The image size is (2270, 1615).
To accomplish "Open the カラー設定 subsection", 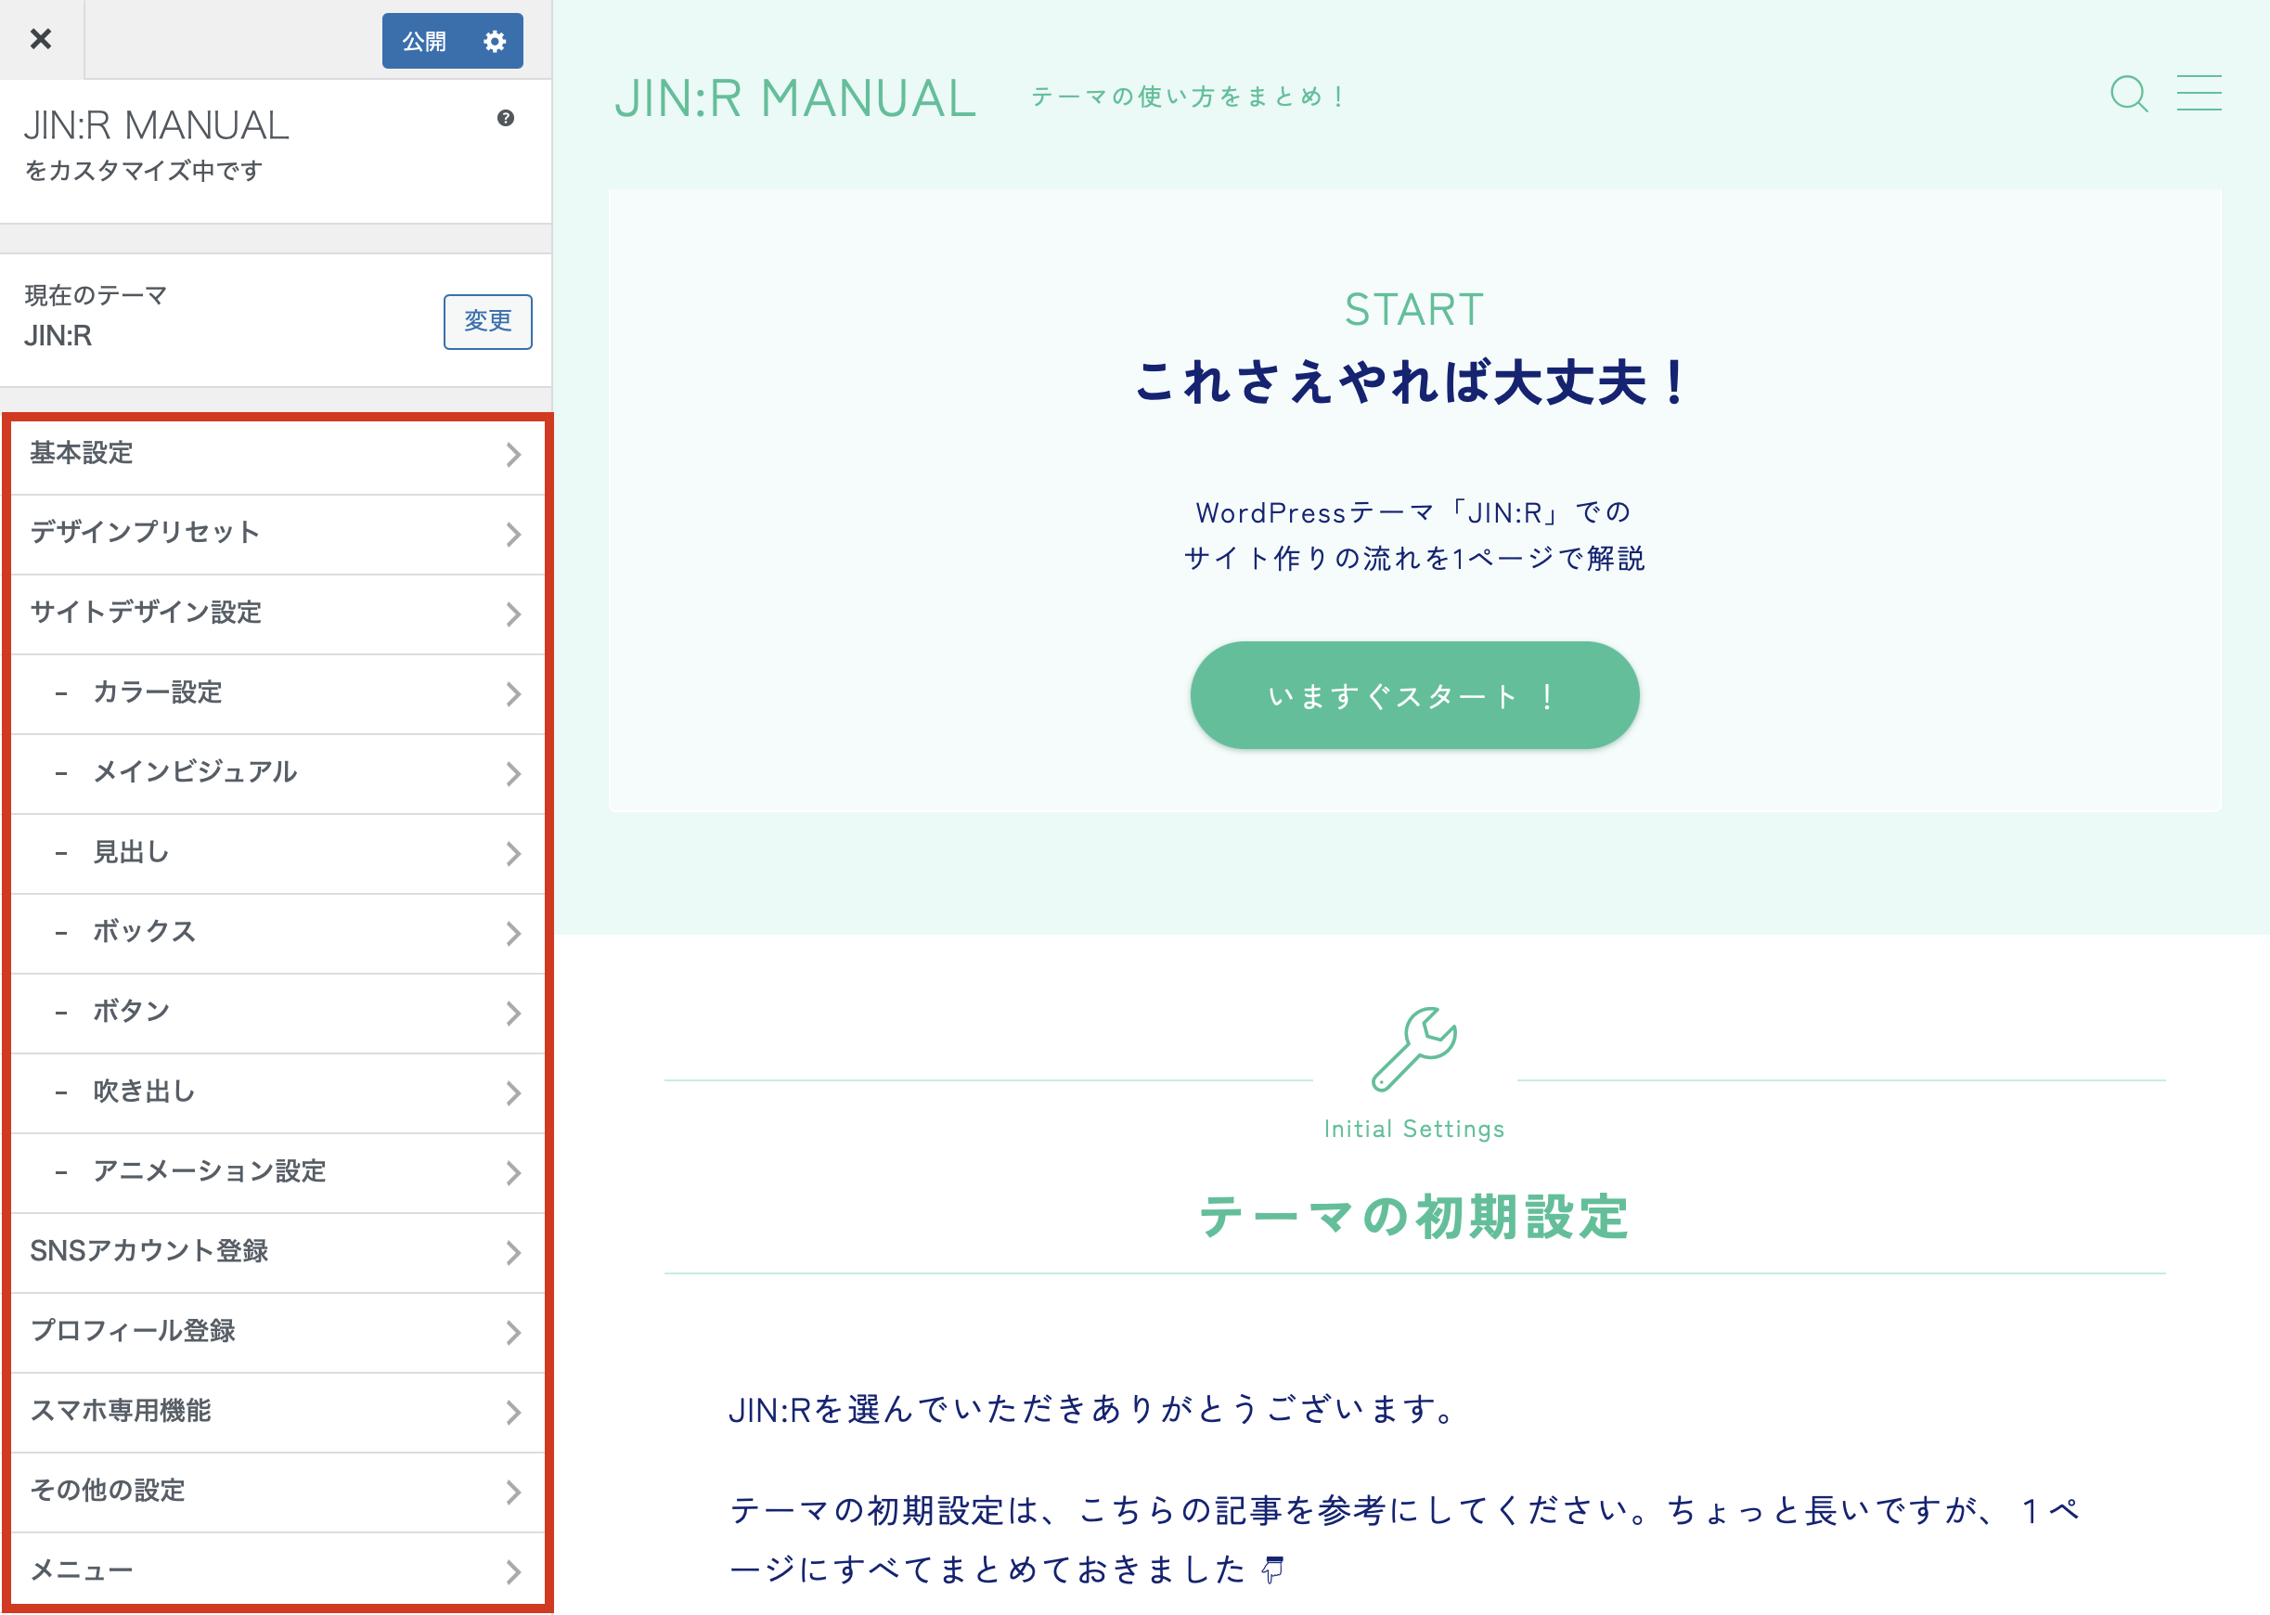I will tap(277, 693).
